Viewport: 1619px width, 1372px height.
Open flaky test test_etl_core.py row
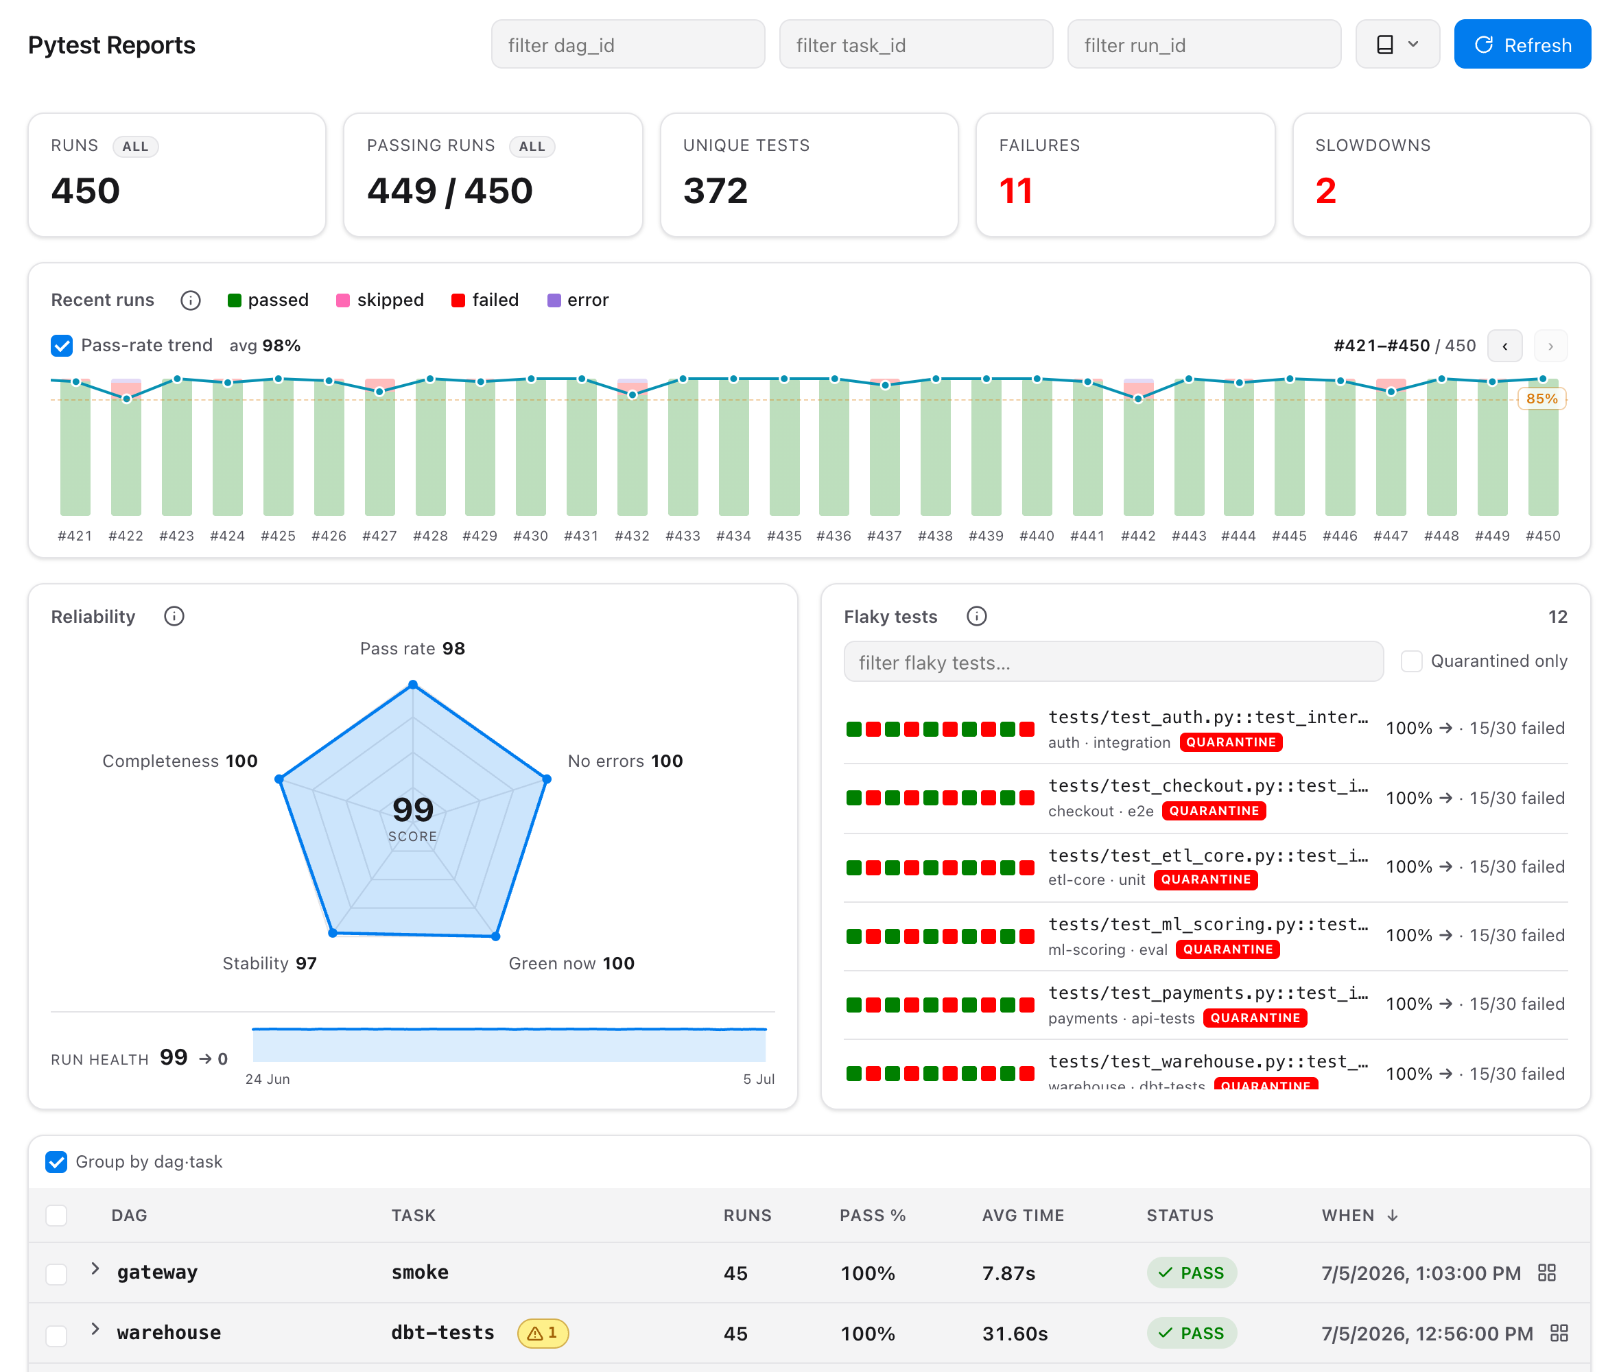coord(1205,866)
